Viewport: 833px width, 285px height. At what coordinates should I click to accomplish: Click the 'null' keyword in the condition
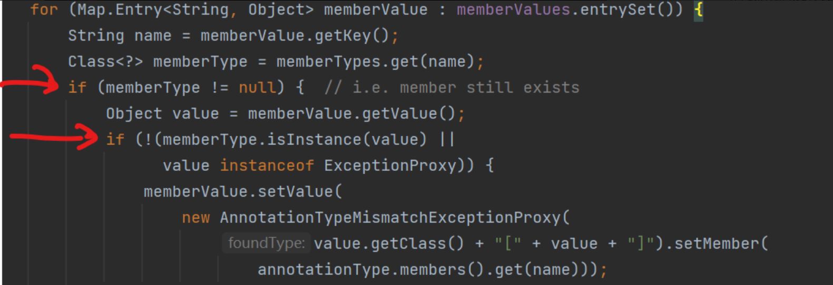point(257,87)
